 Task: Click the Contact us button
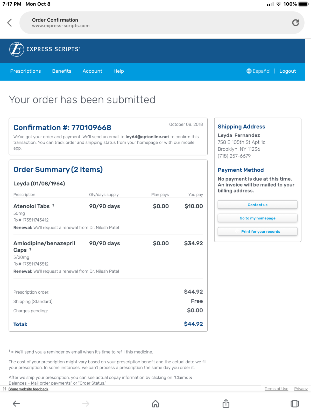[x=257, y=205]
